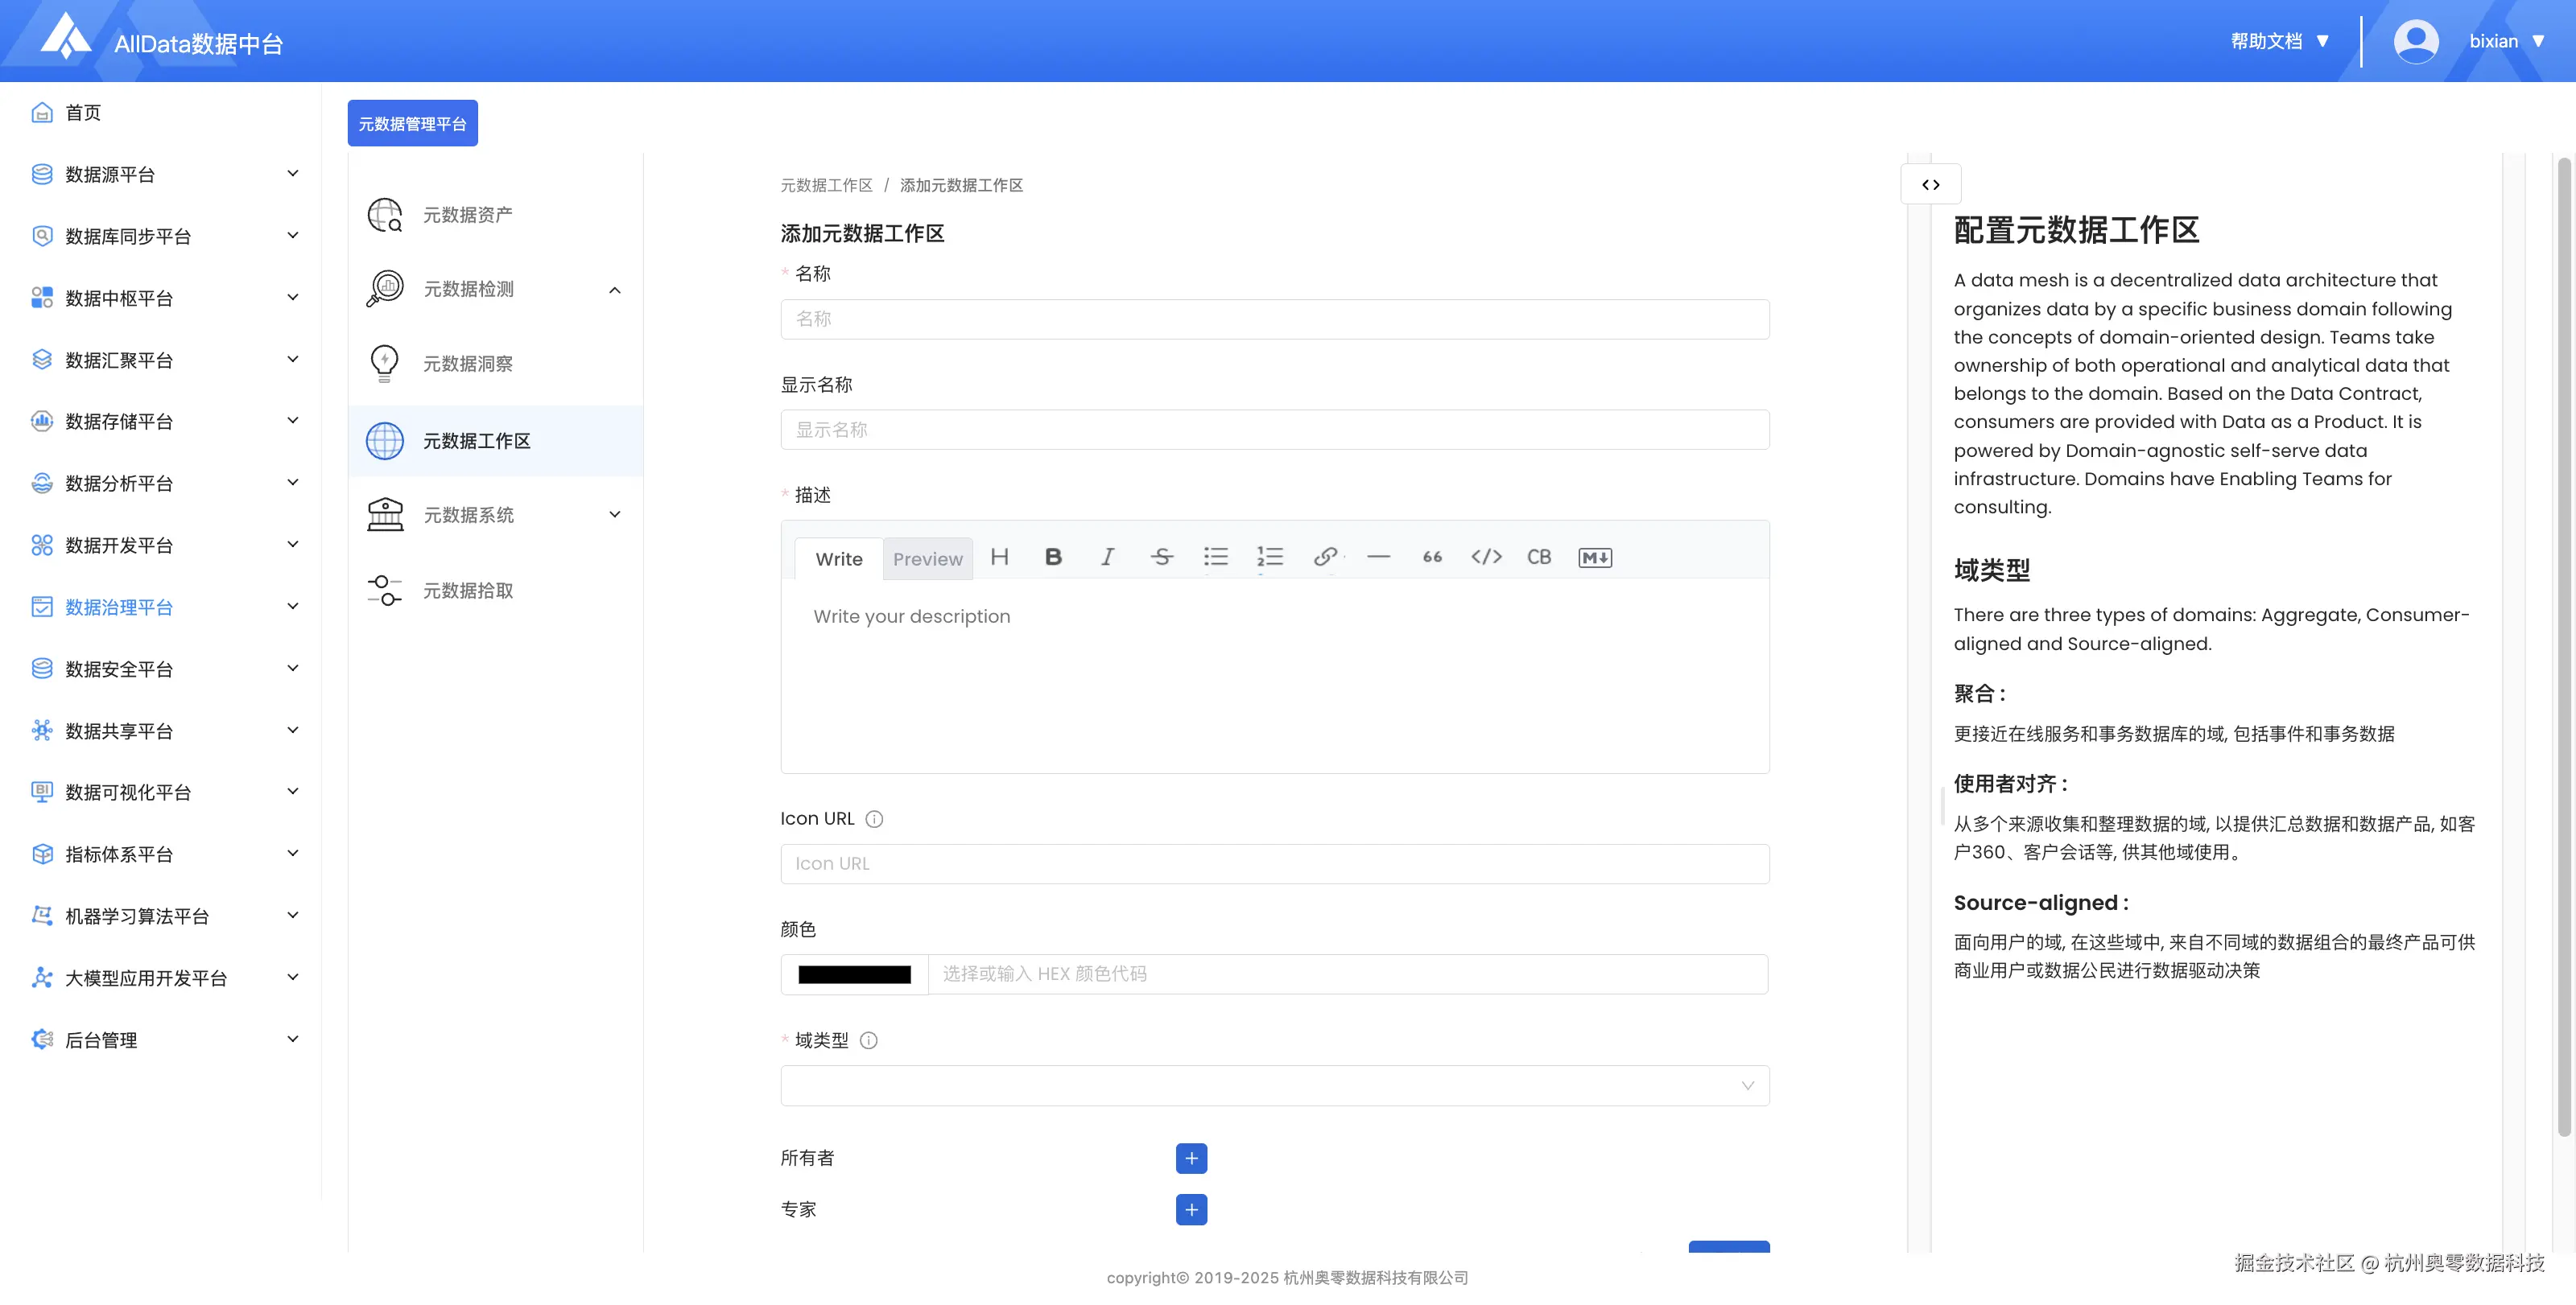
Task: Add an unordered list in editor
Action: (x=1215, y=558)
